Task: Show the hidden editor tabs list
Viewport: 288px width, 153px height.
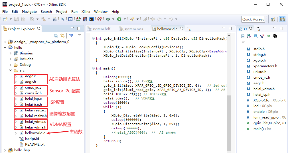Action: pyautogui.click(x=189, y=28)
